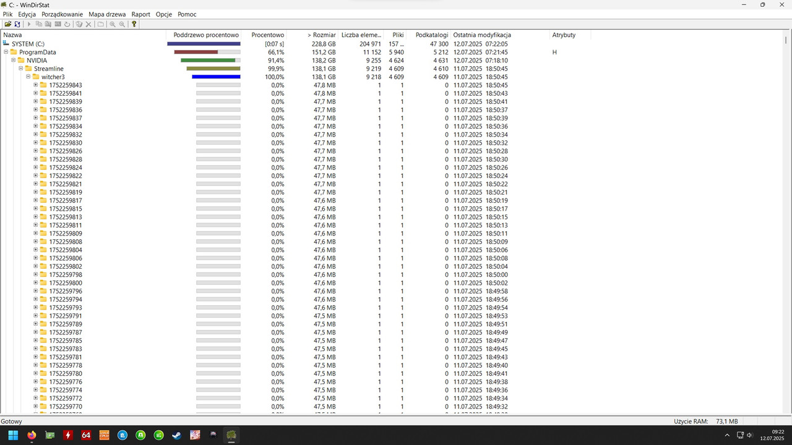
Task: Select folder 1752259800 in the tree
Action: (66, 283)
